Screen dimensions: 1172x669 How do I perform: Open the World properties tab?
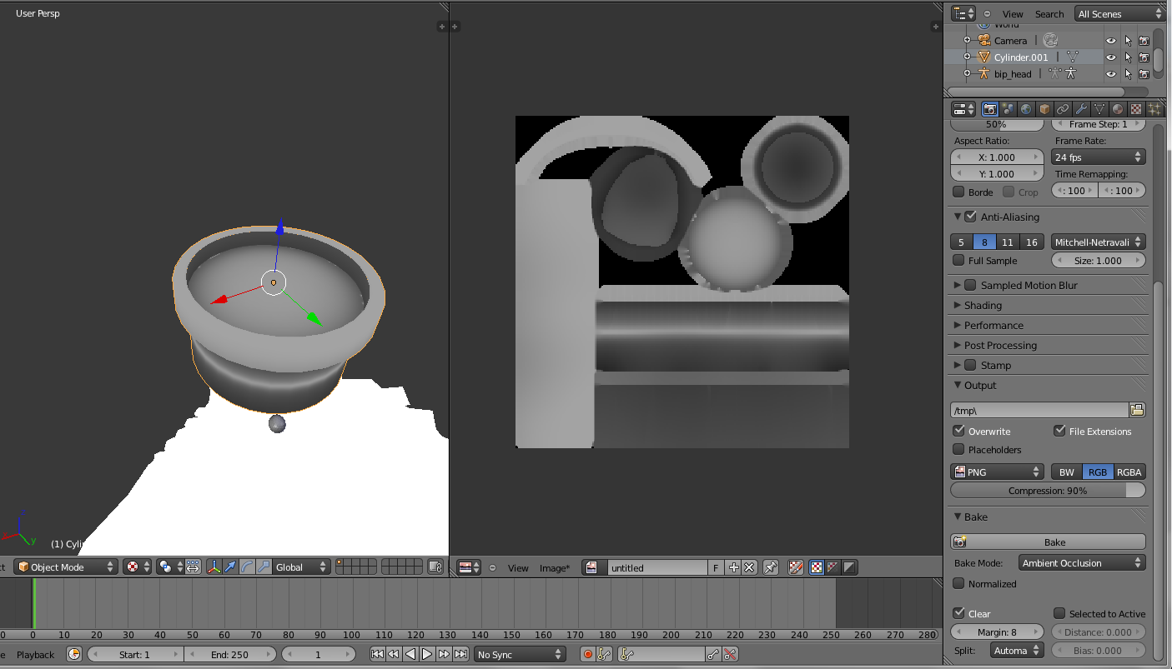(1026, 109)
